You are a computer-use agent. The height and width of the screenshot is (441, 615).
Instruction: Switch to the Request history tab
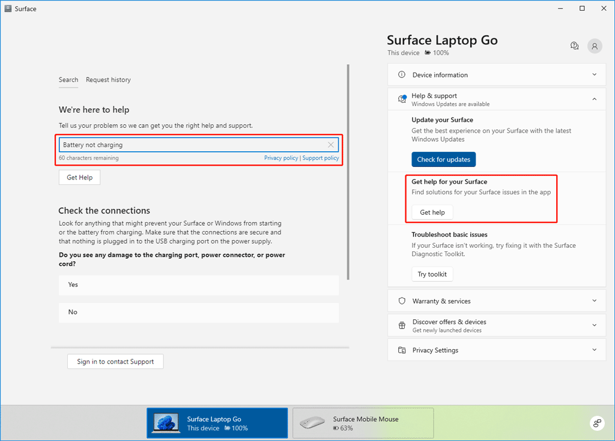[108, 80]
